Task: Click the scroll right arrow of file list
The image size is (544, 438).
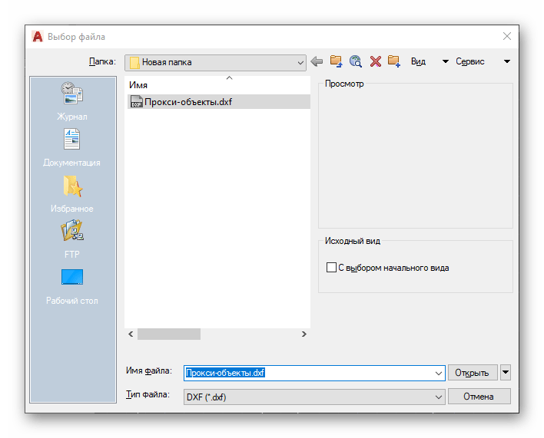Action: 304,334
